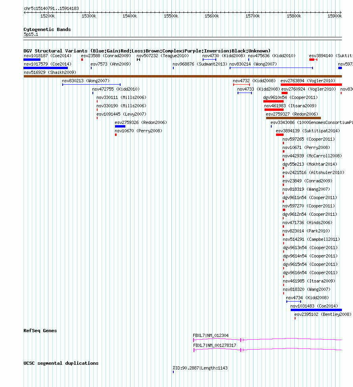Click nsv597270 (Cooper2011) label
Viewport: 353px width, 387px height.
tap(309, 206)
